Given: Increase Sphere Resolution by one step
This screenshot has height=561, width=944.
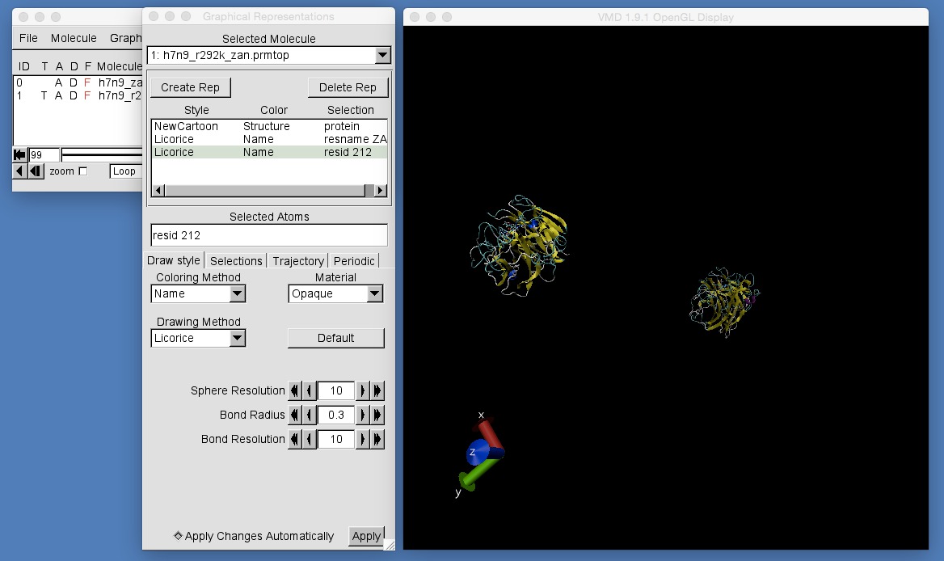Looking at the screenshot, I should [x=362, y=390].
